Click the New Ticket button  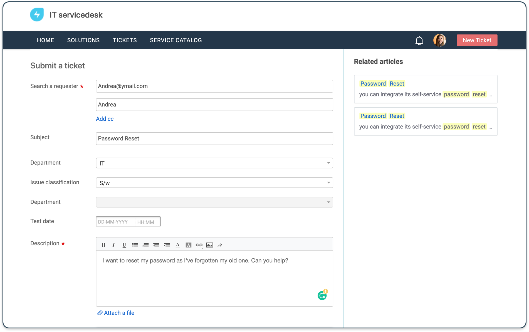[x=477, y=40]
